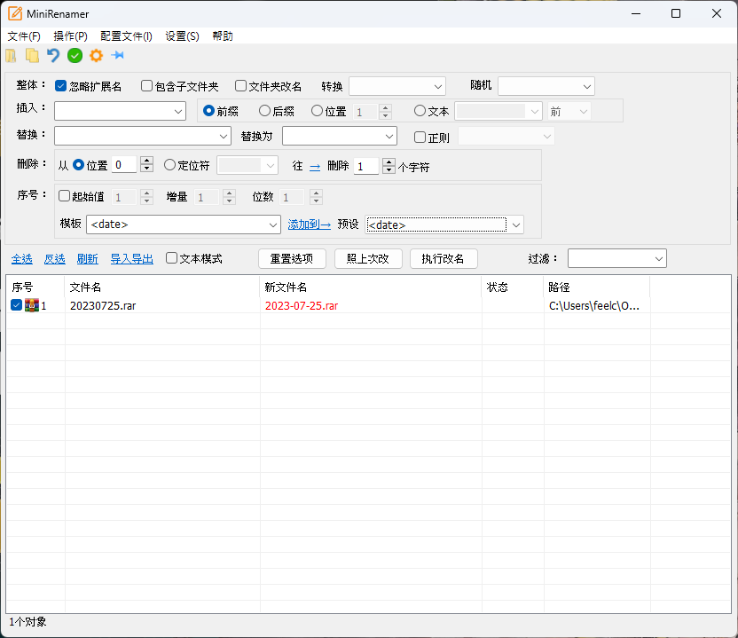Click the add files toolbar icon
Image resolution: width=738 pixels, height=638 pixels.
click(x=12, y=56)
